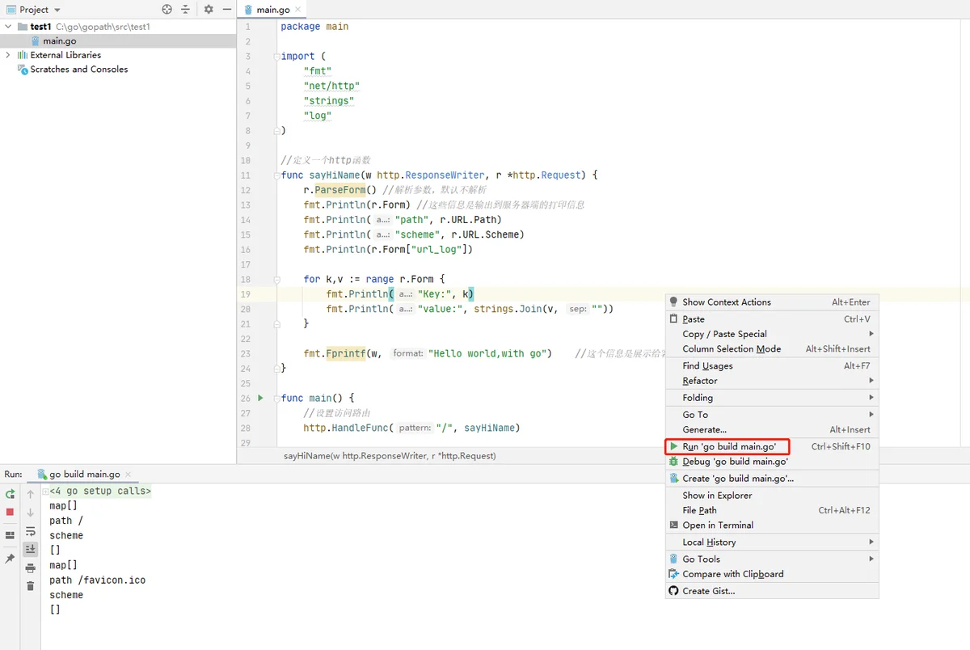Viewport: 970px width, 650px height.
Task: Restore the run window layout
Action: (x=10, y=535)
